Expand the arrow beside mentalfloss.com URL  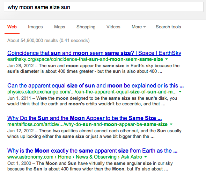pyautogui.click(x=171, y=124)
